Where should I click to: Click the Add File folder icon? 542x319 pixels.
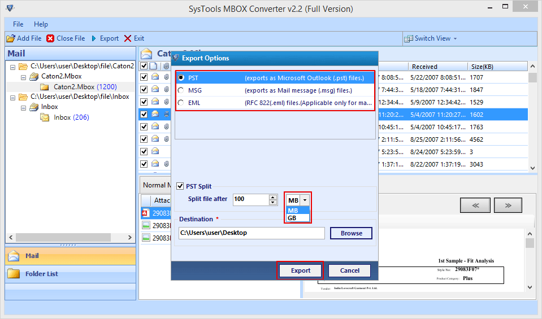click(x=11, y=38)
